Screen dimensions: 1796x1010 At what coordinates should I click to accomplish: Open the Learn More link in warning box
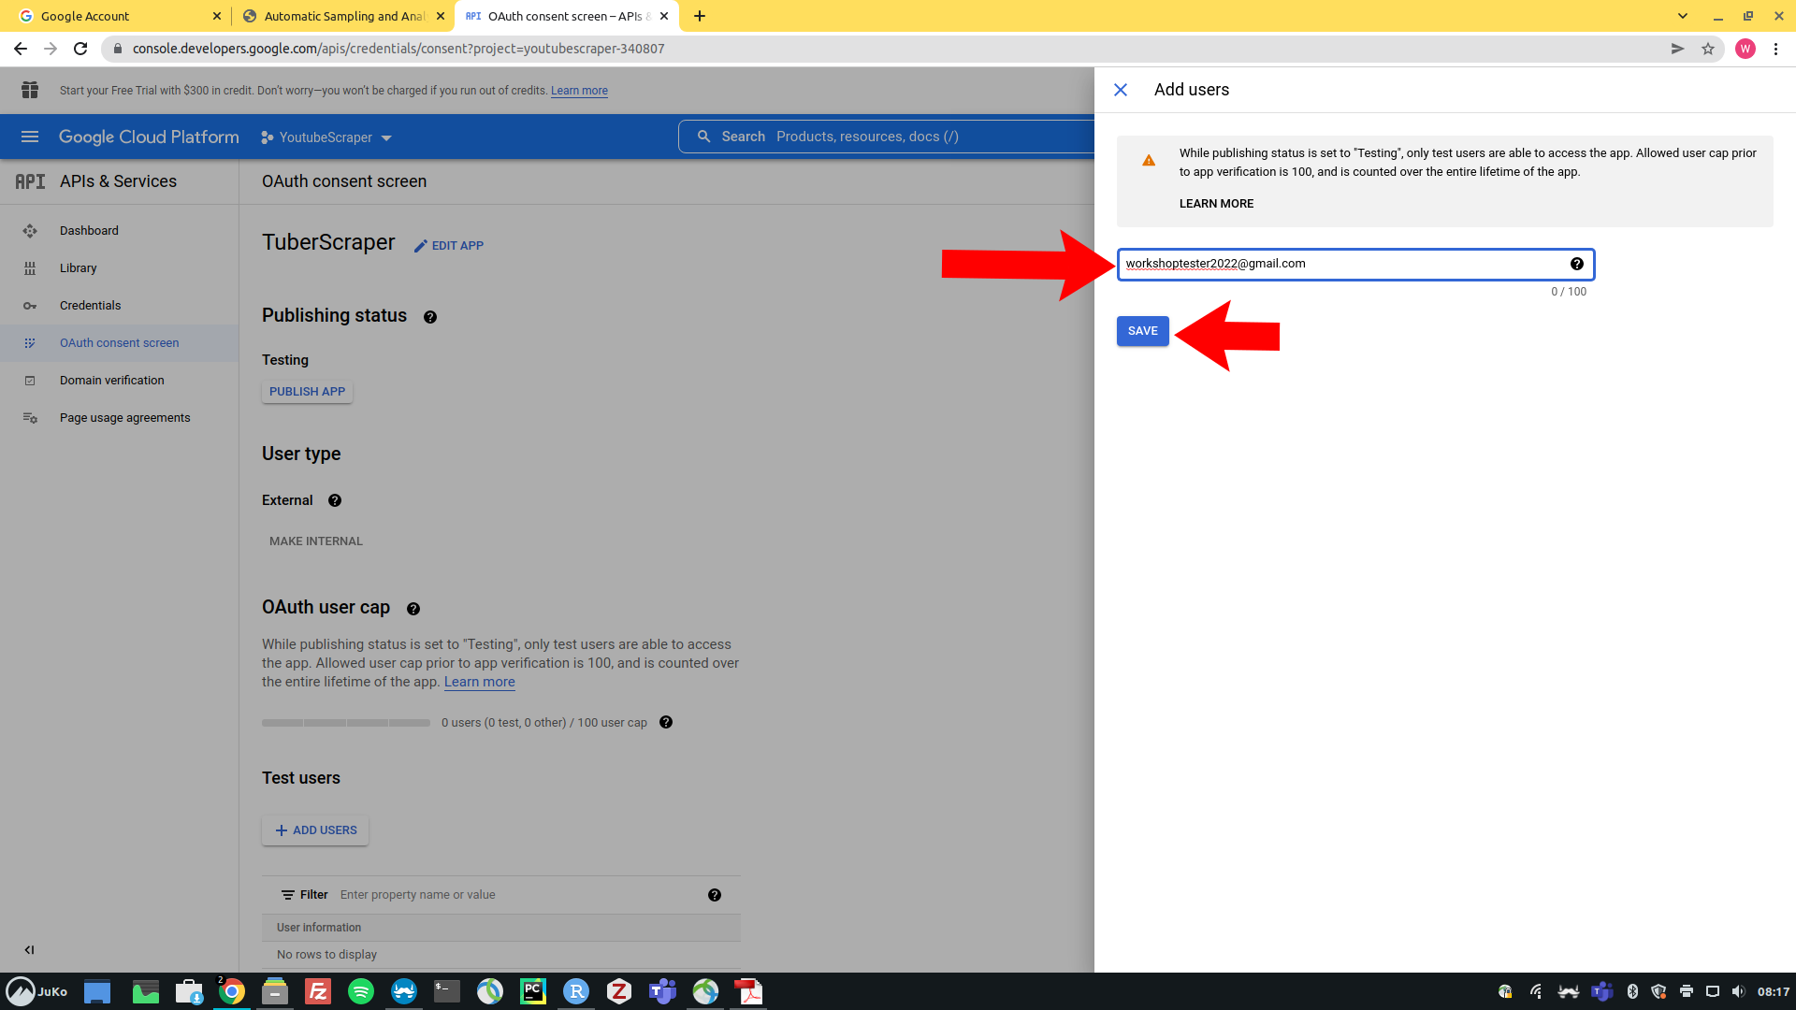tap(1216, 204)
